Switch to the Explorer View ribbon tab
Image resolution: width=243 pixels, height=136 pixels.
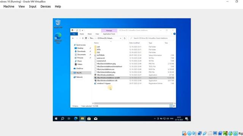[x=97, y=34]
